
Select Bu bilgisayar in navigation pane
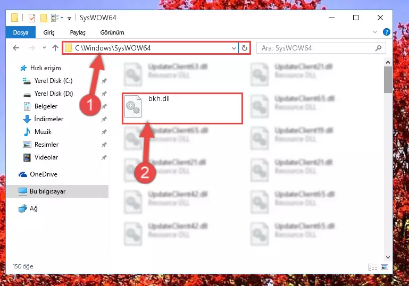57,191
